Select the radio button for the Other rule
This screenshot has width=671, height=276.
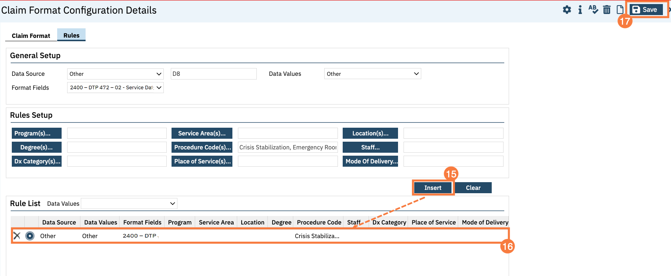(x=30, y=236)
